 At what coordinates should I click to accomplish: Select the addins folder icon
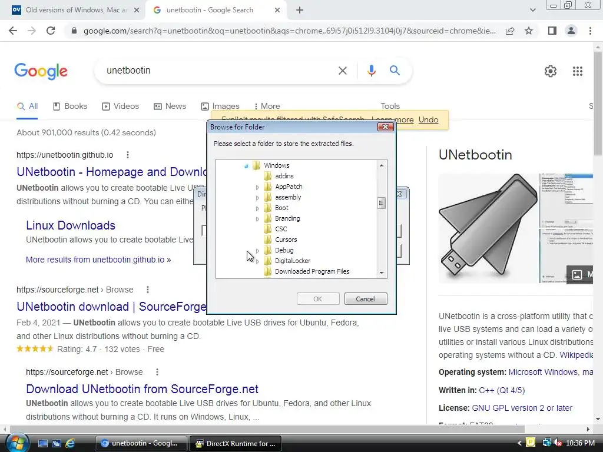coord(268,176)
